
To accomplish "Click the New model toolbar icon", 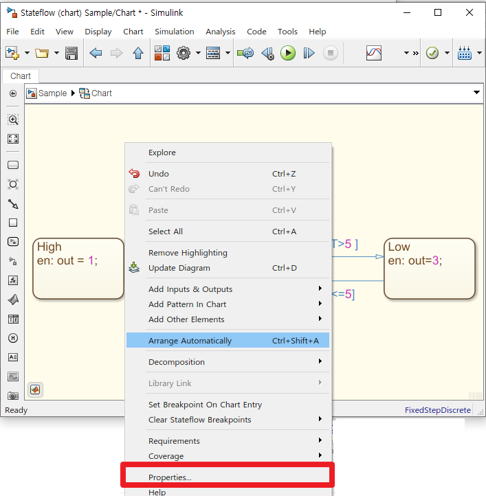I will click(x=12, y=53).
